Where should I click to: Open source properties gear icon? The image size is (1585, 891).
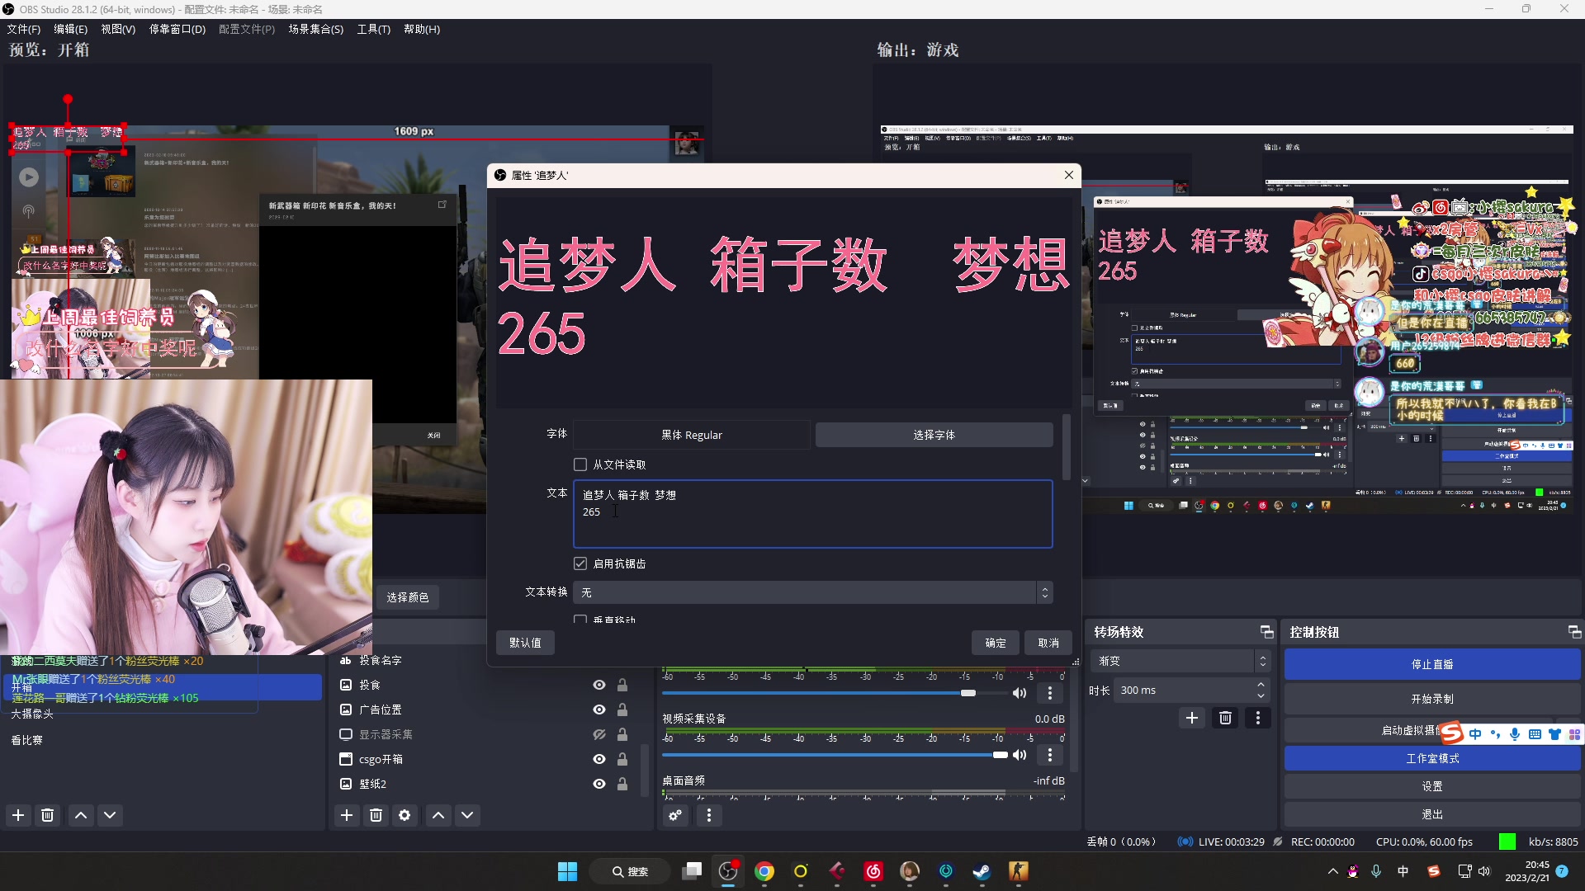click(405, 815)
